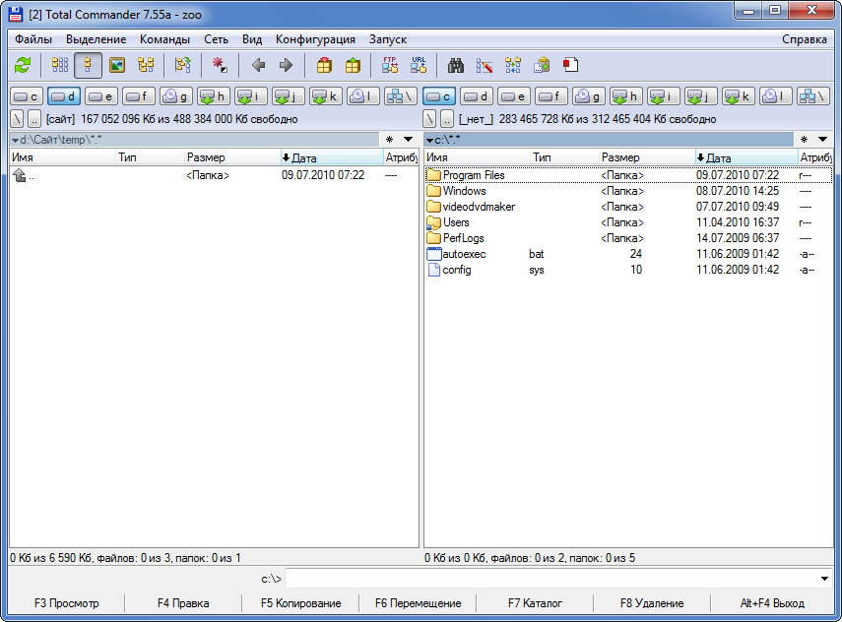The width and height of the screenshot is (842, 622).
Task: Go back with the left arrow icon
Action: 258,66
